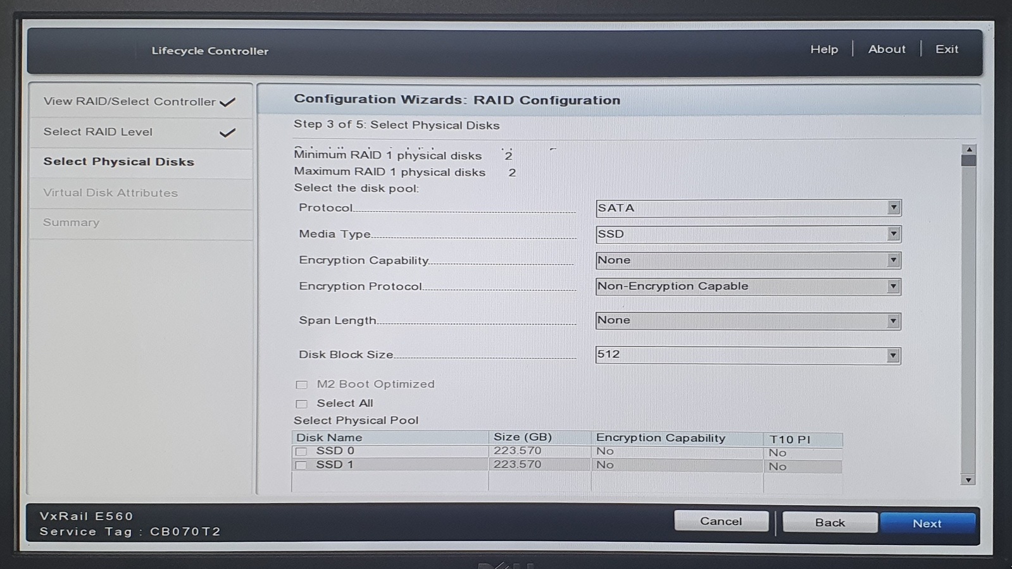Click the Disk Block Size dropdown arrow

point(893,355)
